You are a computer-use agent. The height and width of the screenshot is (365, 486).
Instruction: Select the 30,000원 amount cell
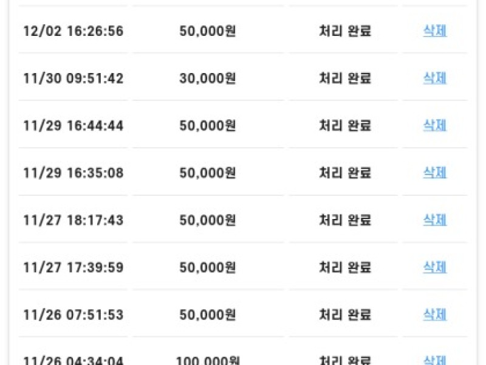coord(208,78)
